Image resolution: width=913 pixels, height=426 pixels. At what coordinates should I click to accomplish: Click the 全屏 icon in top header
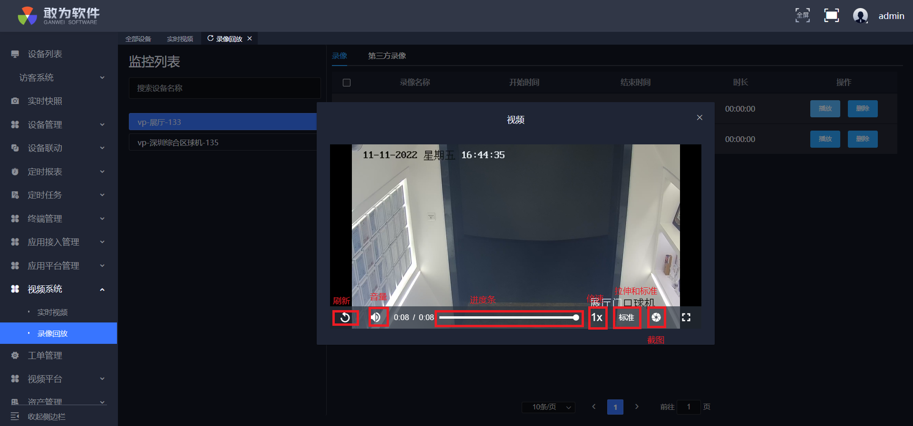coord(803,16)
